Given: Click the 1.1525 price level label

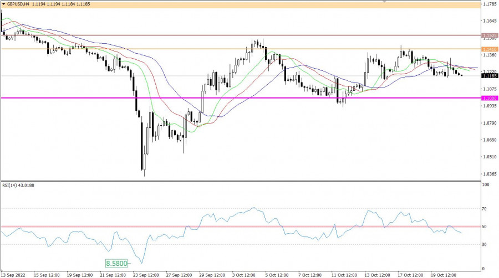Looking at the screenshot, I should click(x=488, y=35).
